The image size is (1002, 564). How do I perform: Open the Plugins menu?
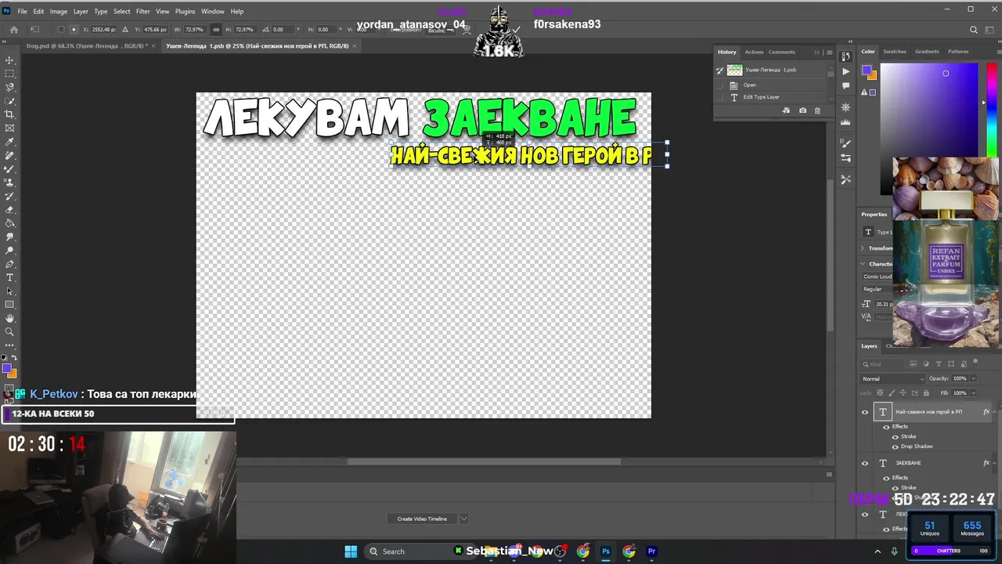point(186,11)
